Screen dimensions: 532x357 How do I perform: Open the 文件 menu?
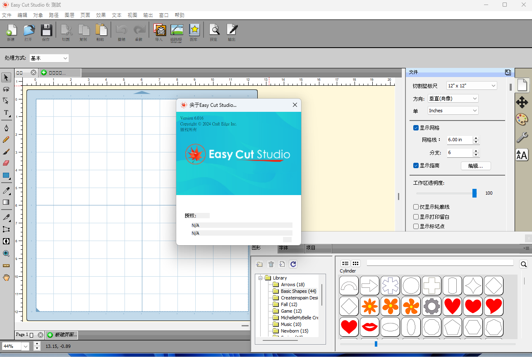pyautogui.click(x=7, y=15)
